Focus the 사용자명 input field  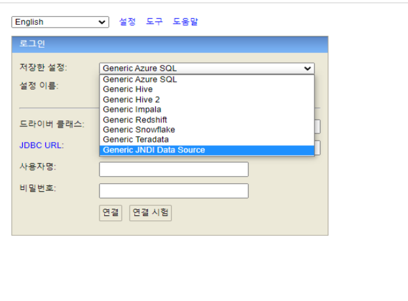[174, 169]
